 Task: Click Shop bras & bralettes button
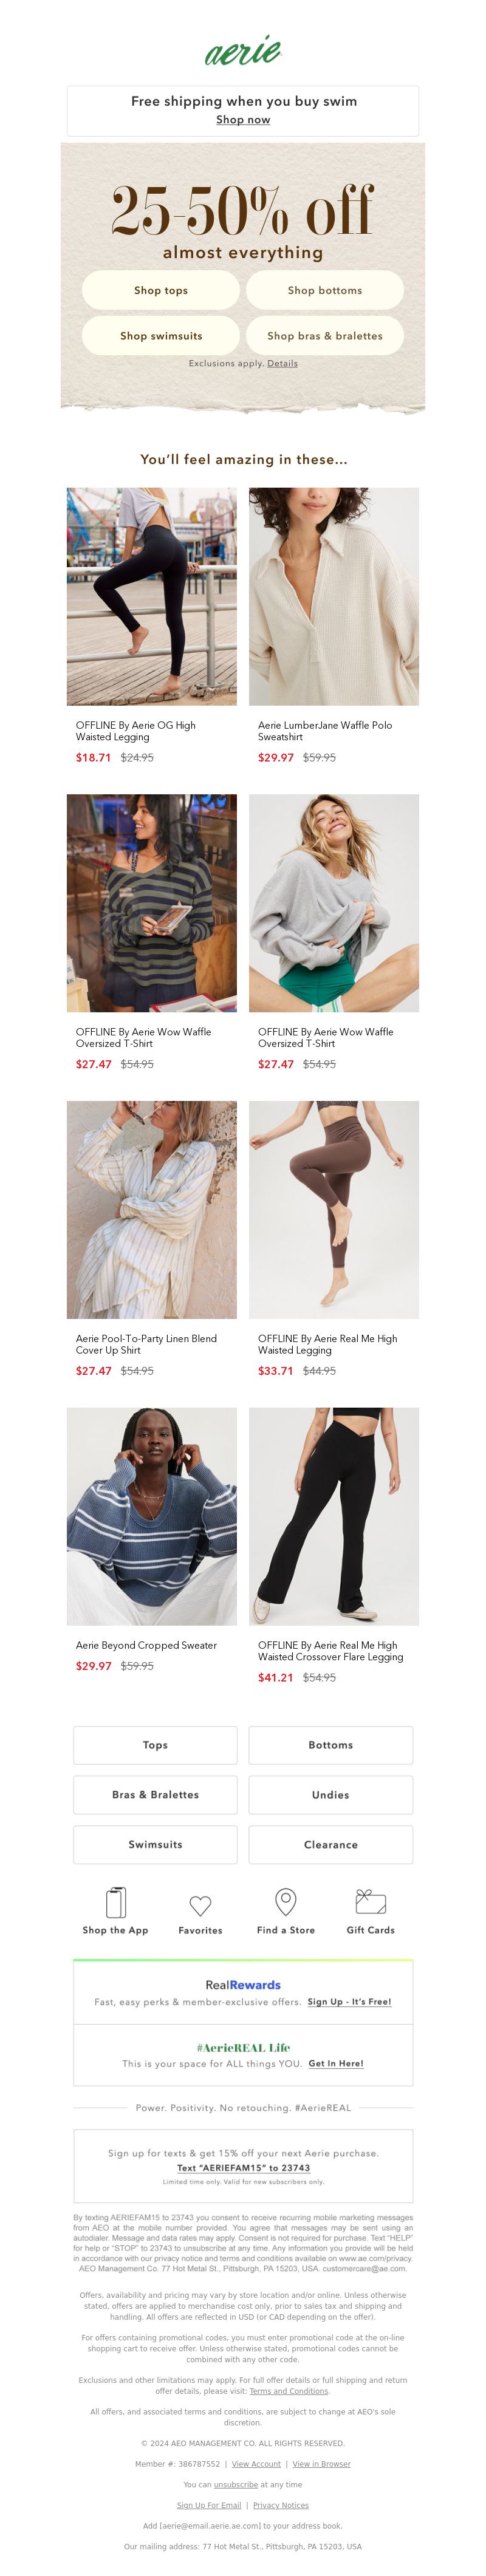click(x=325, y=336)
